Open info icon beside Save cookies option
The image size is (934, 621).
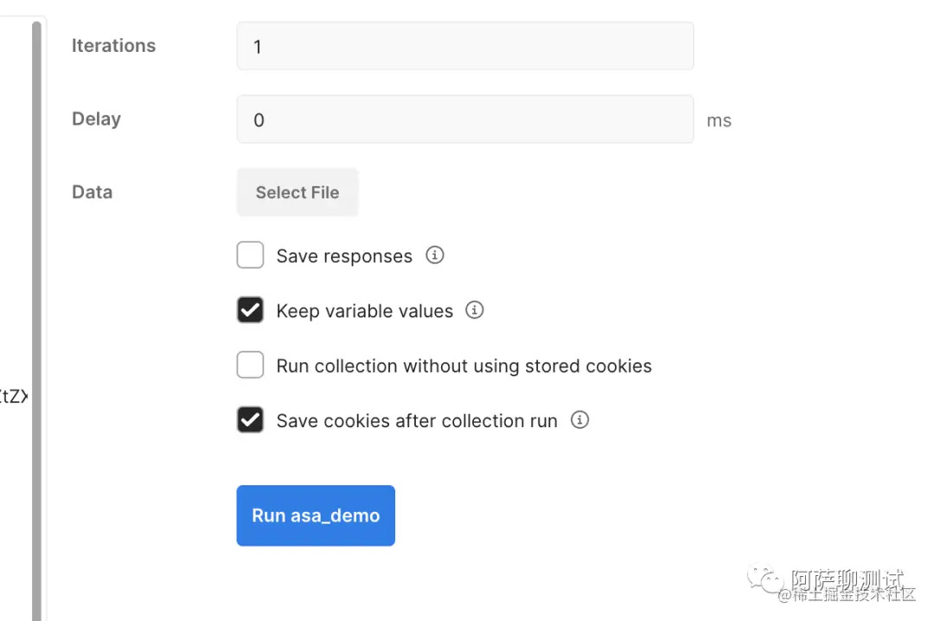(580, 420)
